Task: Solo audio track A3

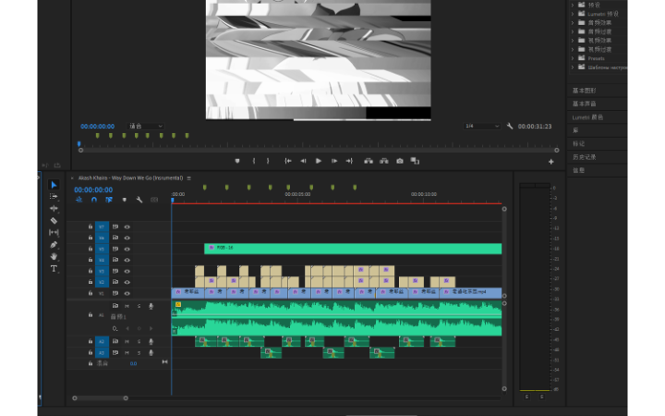Action: click(139, 353)
